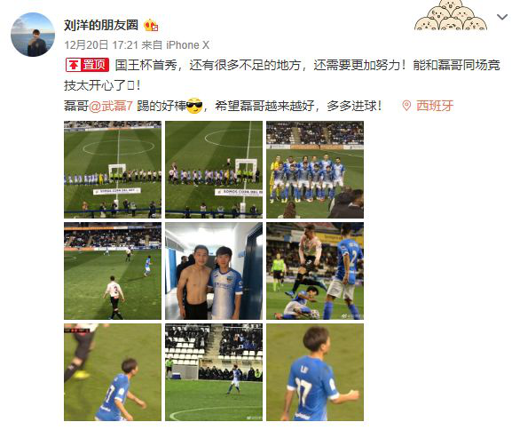The image size is (512, 430).
Task: Open the number 17 jersey back photo
Action: coord(315,372)
